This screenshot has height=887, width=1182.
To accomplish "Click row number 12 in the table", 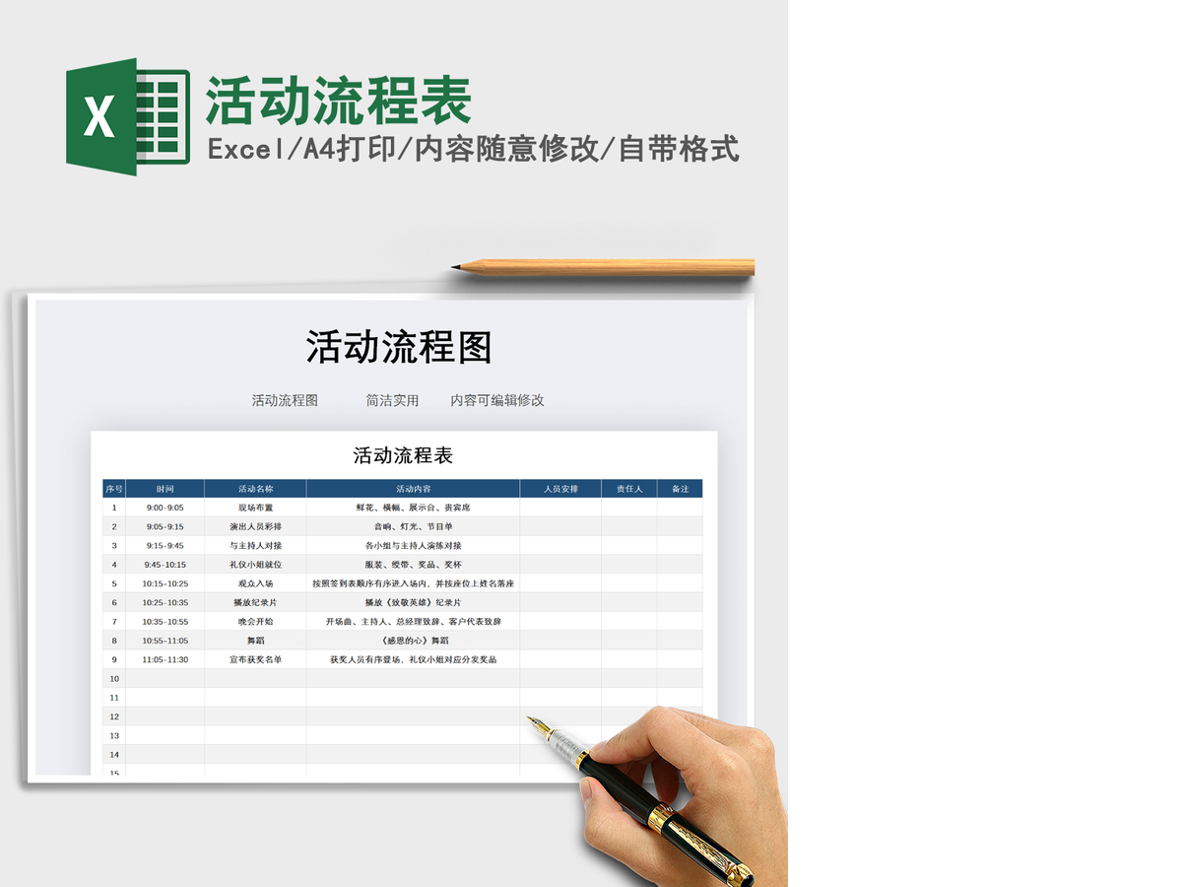I will (114, 716).
